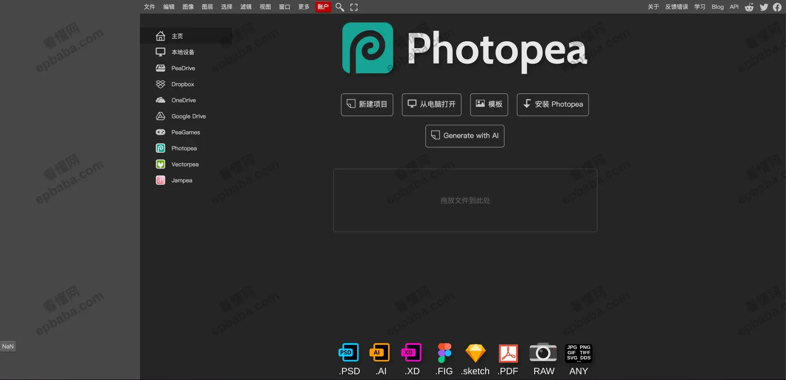
Task: Click the 安装 Photopea button
Action: pyautogui.click(x=553, y=104)
